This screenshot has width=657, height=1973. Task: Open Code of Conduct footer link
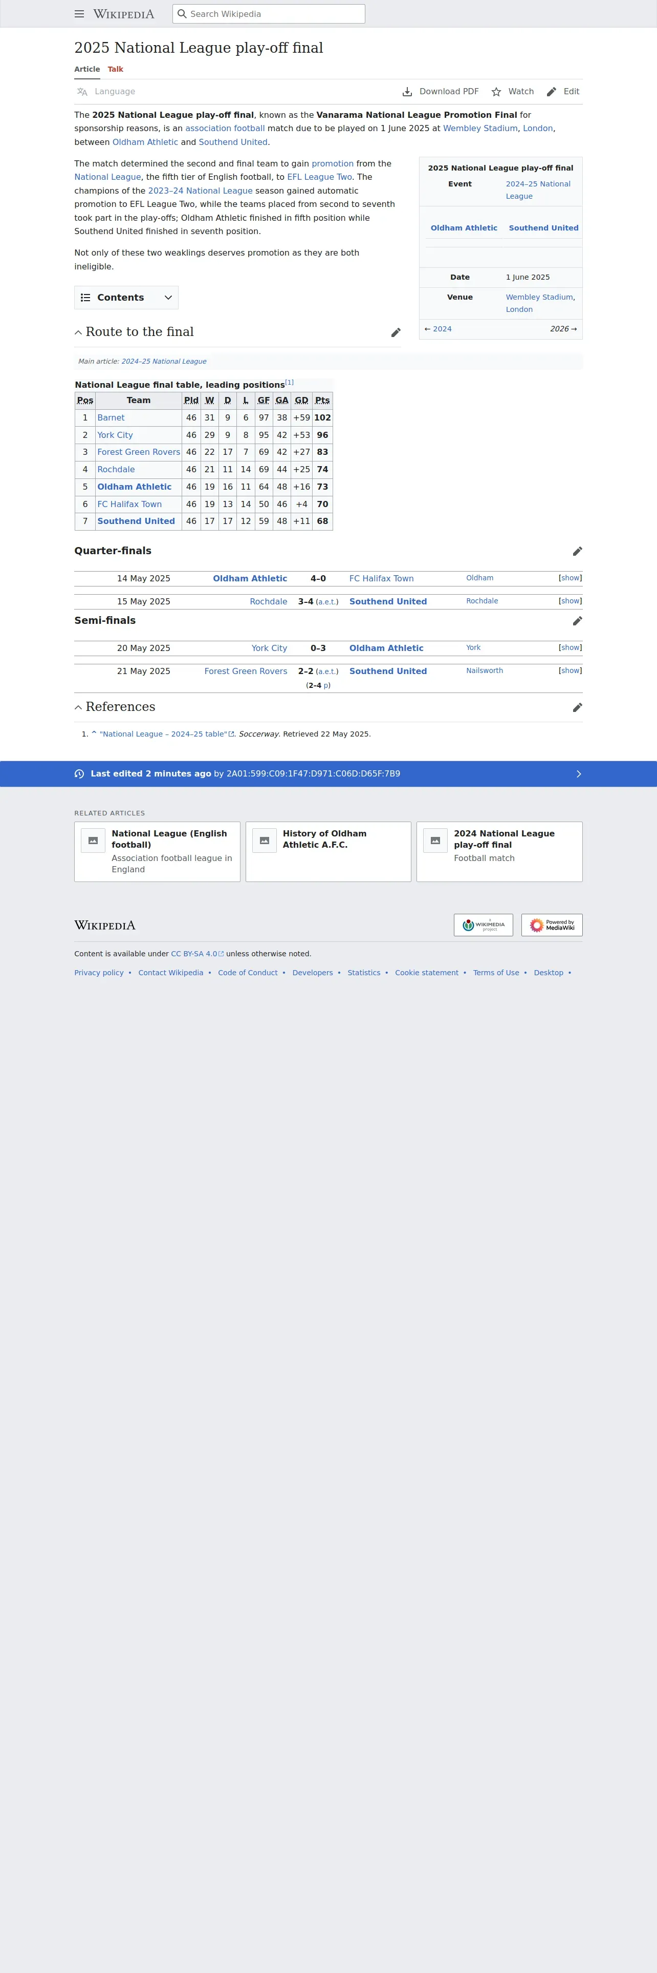(248, 974)
